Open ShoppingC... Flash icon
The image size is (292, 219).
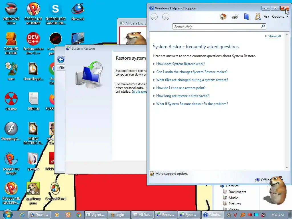11,131
